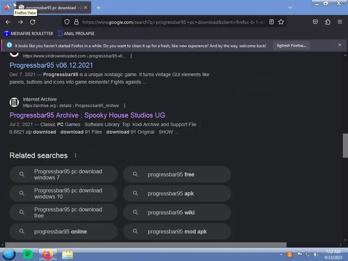The image size is (348, 261).
Task: Open Firefox application hamburger menu
Action: (x=340, y=22)
